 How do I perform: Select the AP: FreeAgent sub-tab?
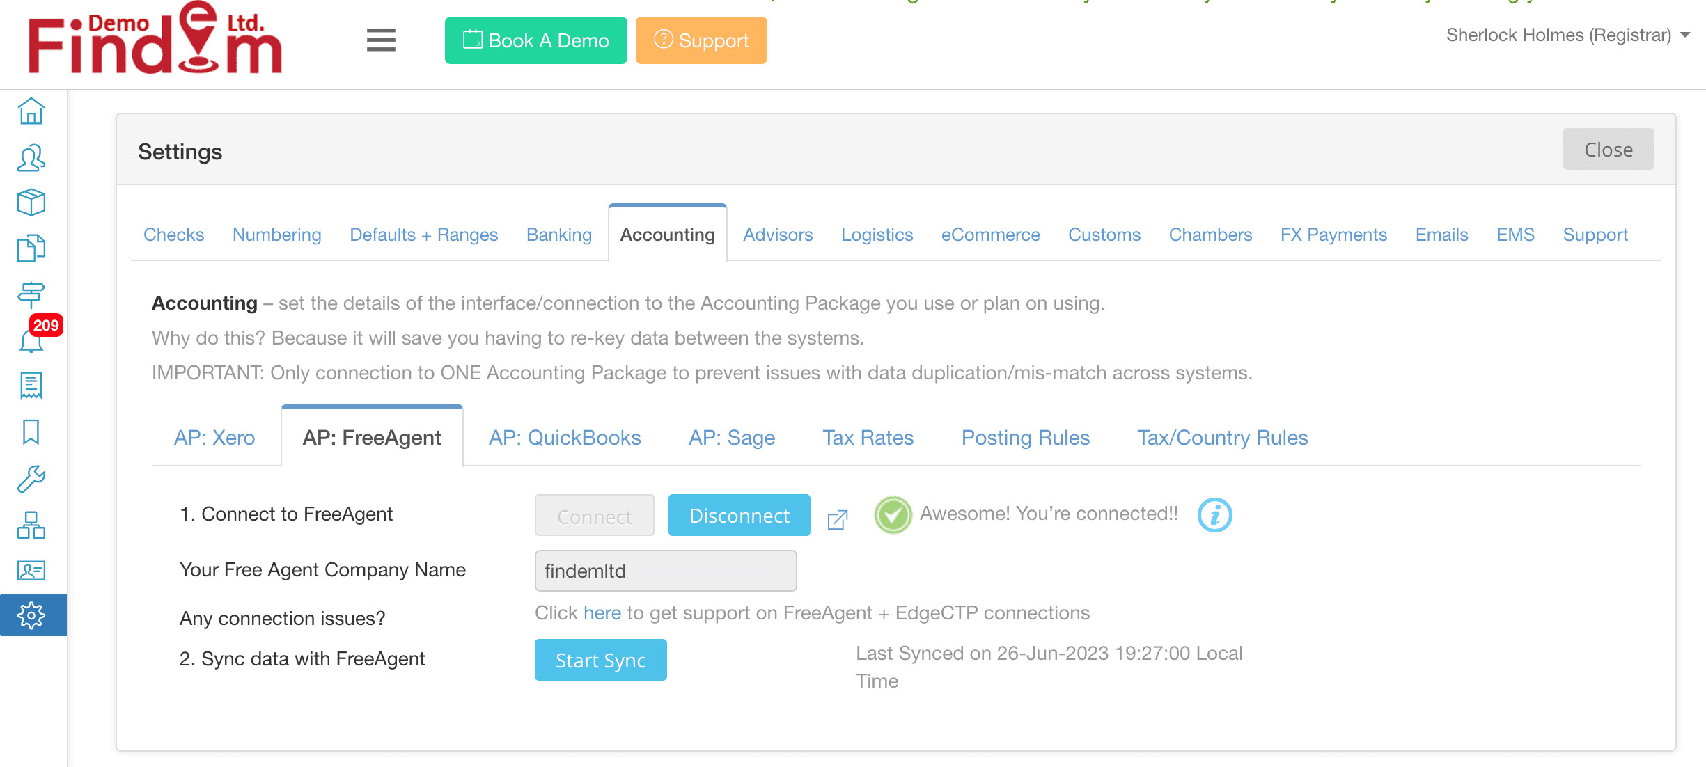(372, 438)
